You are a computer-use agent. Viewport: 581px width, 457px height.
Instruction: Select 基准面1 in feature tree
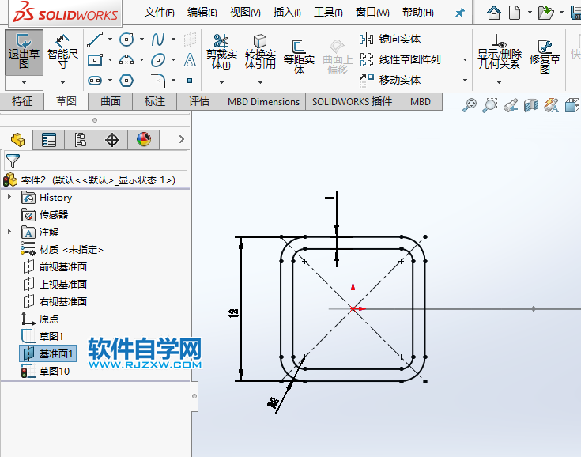(47, 353)
